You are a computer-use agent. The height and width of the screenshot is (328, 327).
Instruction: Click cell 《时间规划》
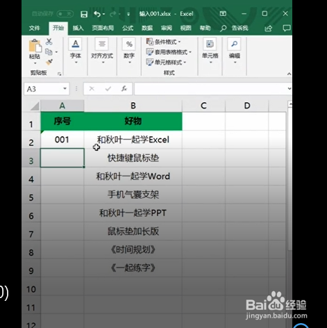[133, 249]
